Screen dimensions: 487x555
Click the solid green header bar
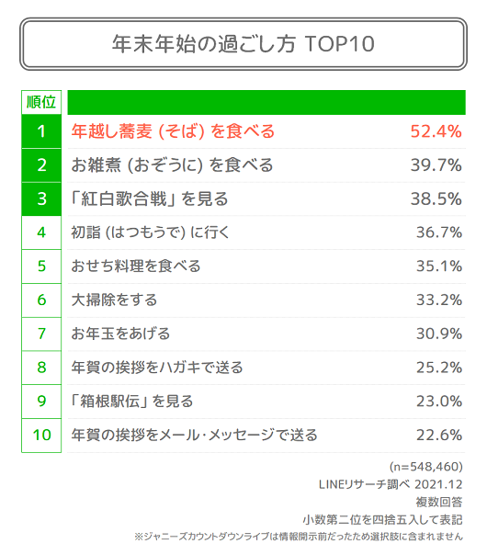pos(266,102)
